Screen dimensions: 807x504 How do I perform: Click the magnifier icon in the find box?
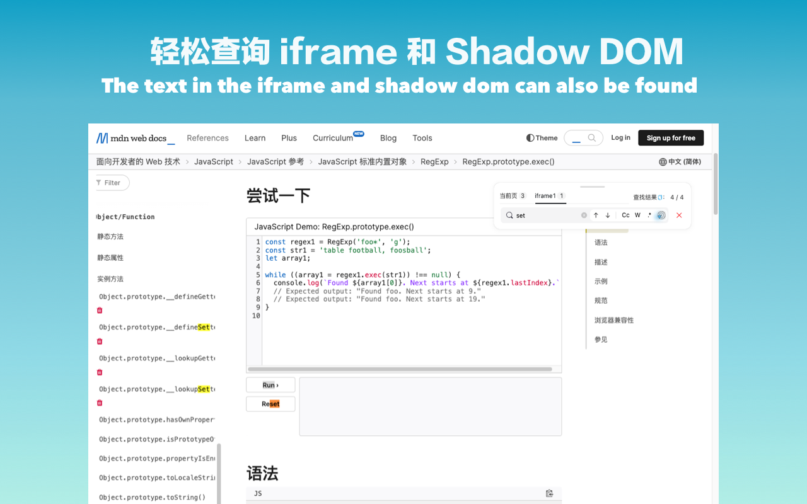(509, 215)
